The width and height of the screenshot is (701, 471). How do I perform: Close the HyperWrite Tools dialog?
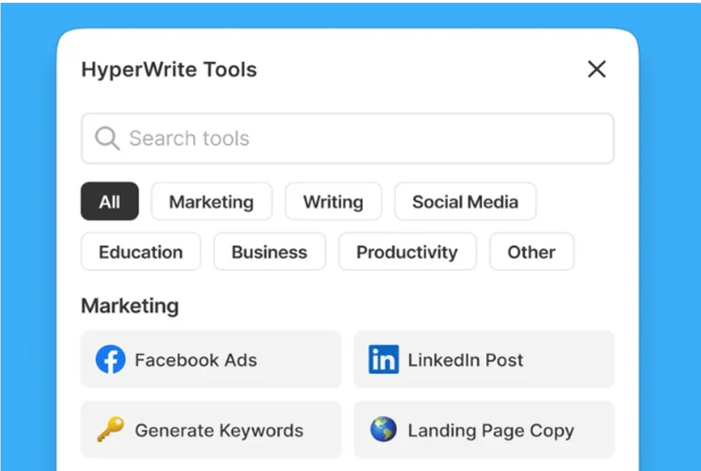[x=597, y=69]
